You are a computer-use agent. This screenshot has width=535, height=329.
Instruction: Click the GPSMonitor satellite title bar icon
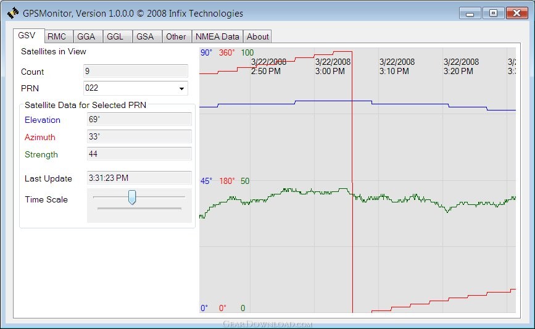coord(13,14)
